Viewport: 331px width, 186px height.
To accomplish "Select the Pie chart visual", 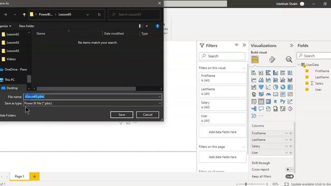I will (276, 87).
